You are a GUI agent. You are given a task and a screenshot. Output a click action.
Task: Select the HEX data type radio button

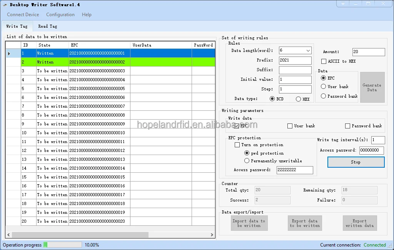coord(298,99)
